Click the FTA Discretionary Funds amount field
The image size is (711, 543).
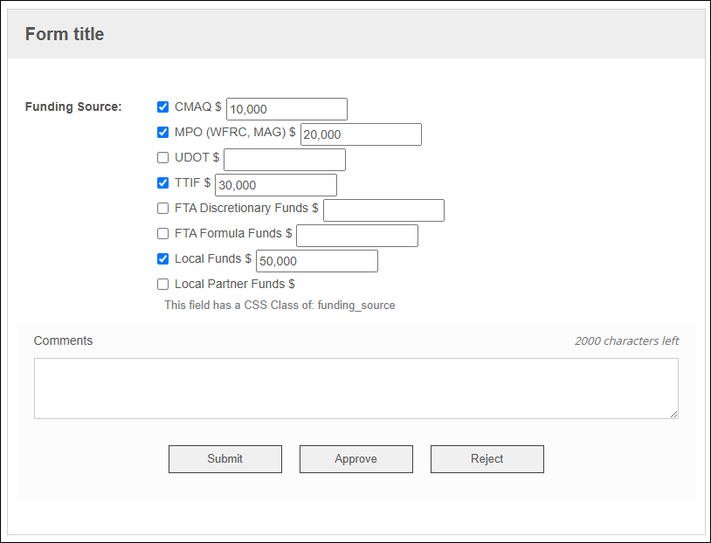[x=384, y=210]
